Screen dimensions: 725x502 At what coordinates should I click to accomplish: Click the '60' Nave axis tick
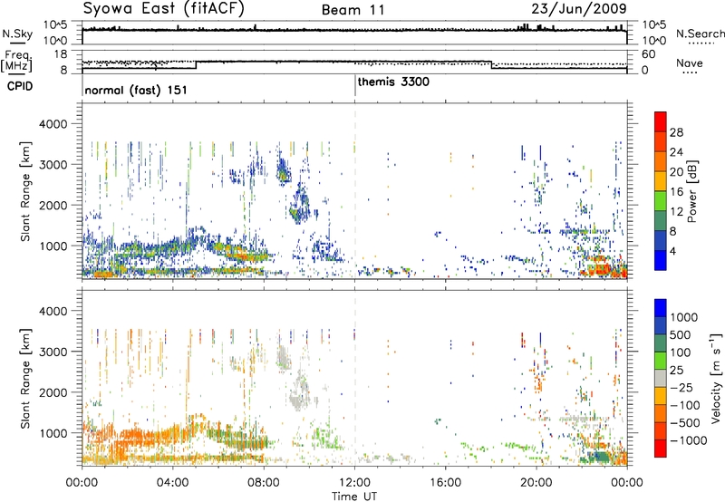click(649, 54)
